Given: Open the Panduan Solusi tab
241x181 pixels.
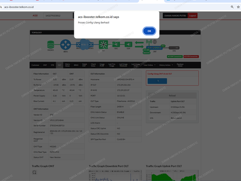Looking at the screenshot, I should pos(180,65).
